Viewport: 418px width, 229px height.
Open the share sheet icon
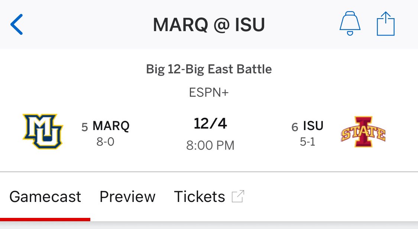pyautogui.click(x=385, y=24)
